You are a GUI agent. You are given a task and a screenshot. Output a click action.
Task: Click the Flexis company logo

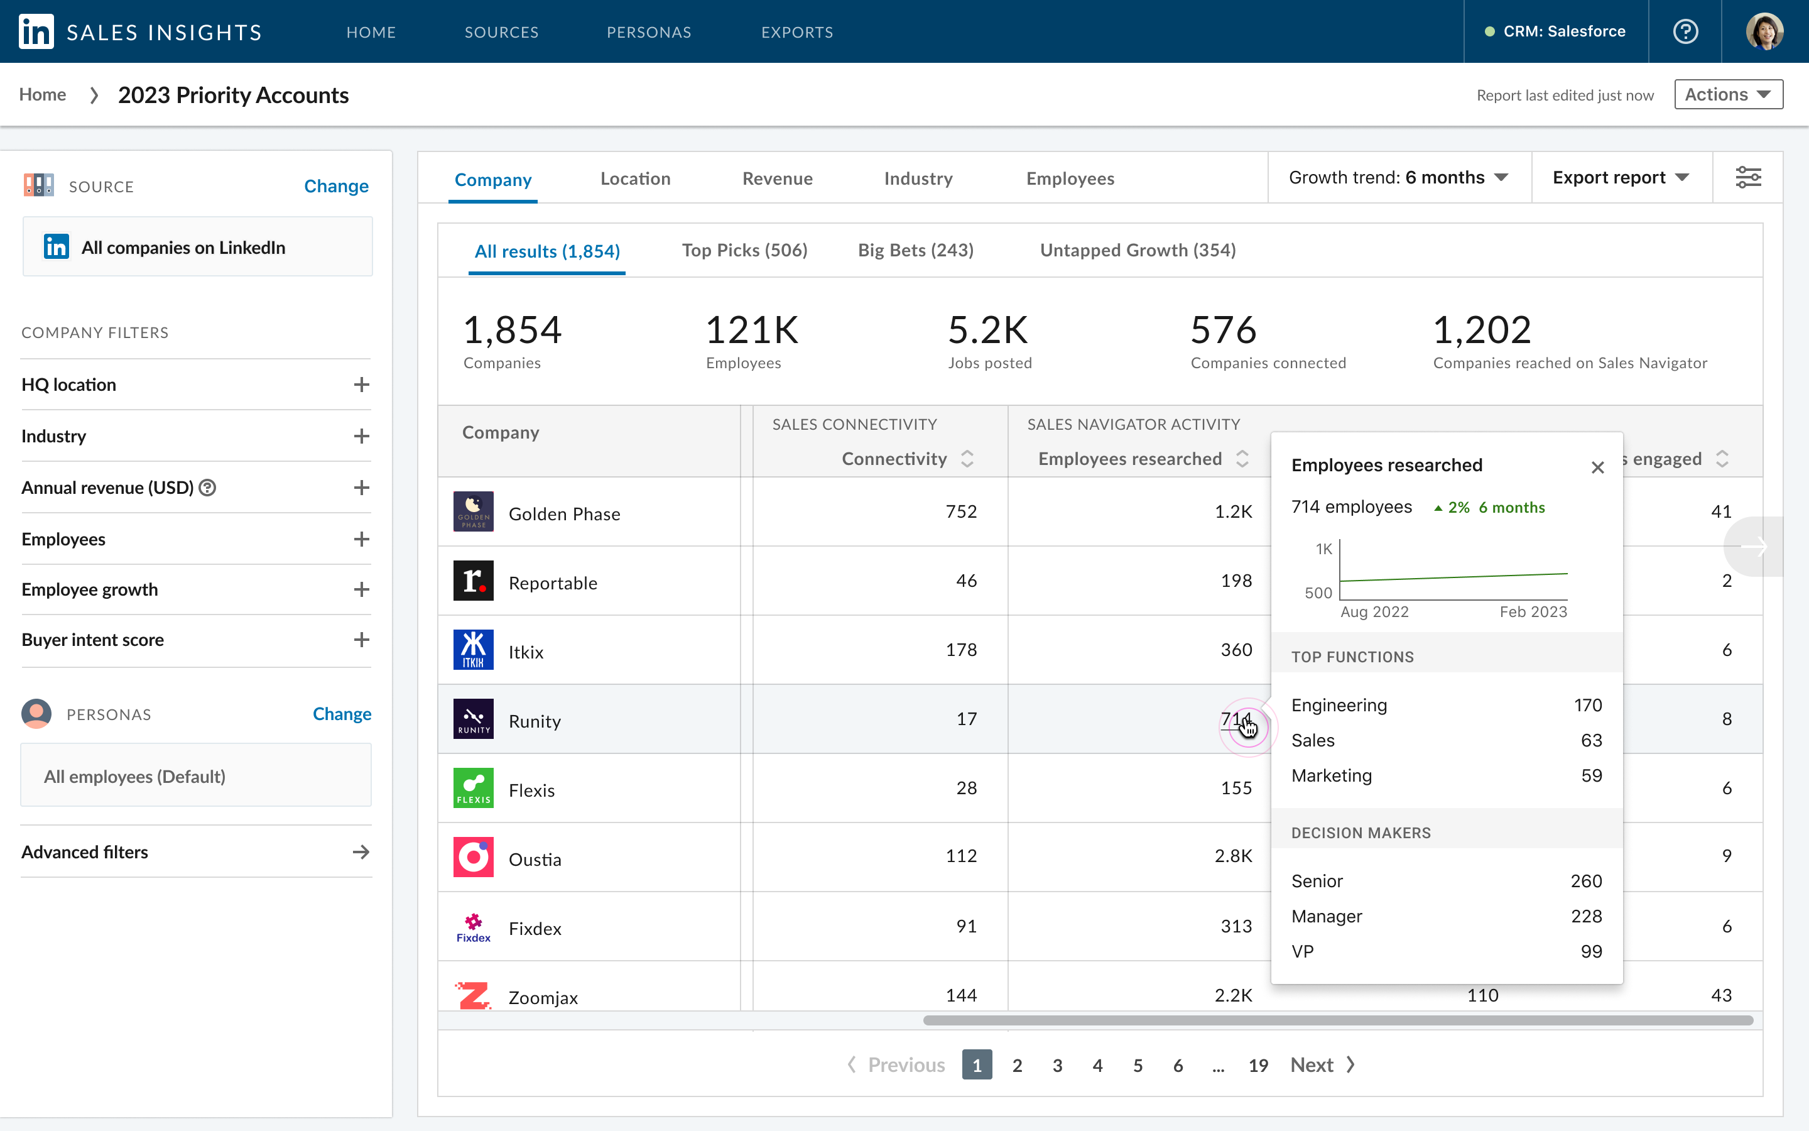click(473, 788)
